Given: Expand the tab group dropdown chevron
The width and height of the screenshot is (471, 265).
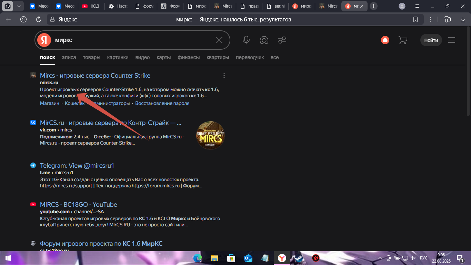Looking at the screenshot, I should (x=19, y=6).
